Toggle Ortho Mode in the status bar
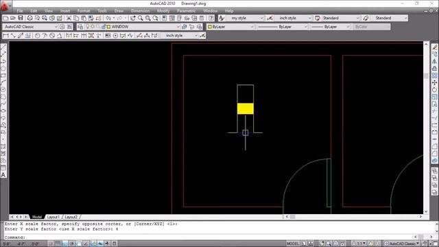Image resolution: width=439 pixels, height=247 pixels. tap(65, 244)
